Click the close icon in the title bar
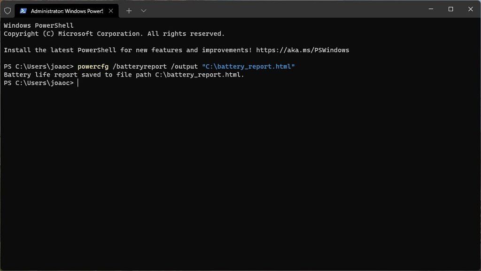Image resolution: width=481 pixels, height=271 pixels. coord(470,9)
